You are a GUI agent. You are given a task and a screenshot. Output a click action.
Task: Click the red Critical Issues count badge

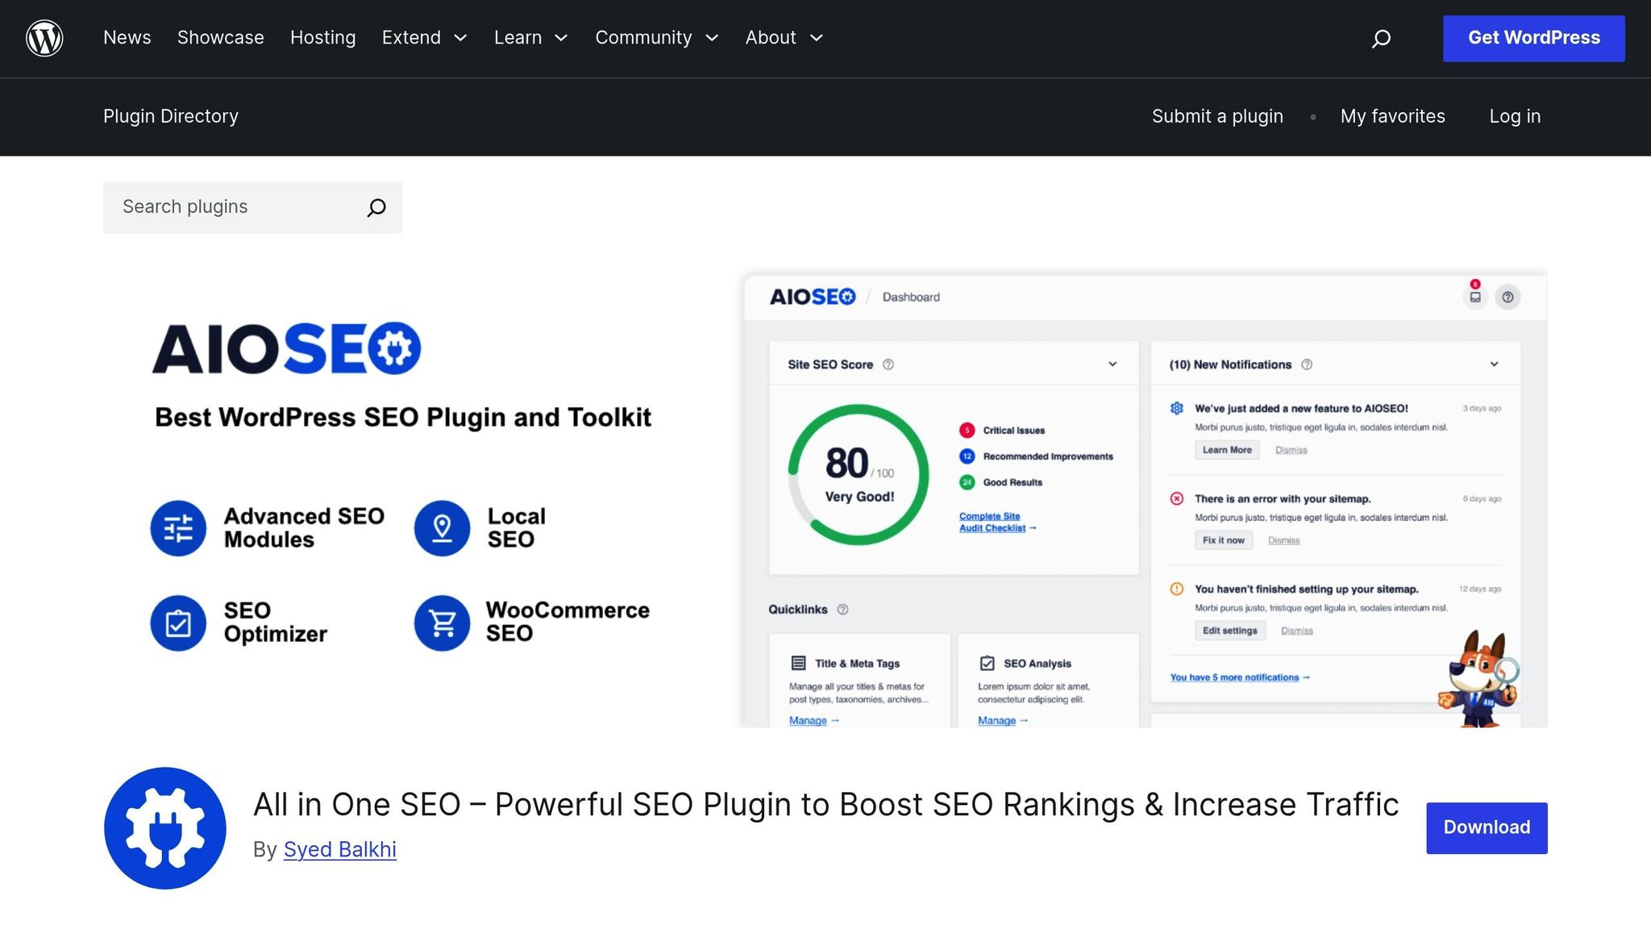pos(967,430)
